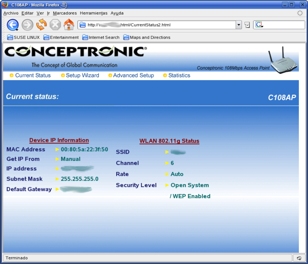This screenshot has width=308, height=264.
Task: Click the Channel value 6
Action: [x=172, y=163]
